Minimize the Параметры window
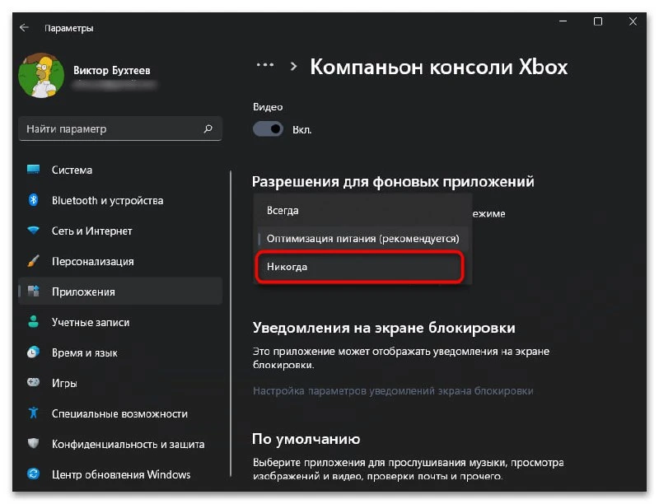This screenshot has width=659, height=504. pos(563,21)
